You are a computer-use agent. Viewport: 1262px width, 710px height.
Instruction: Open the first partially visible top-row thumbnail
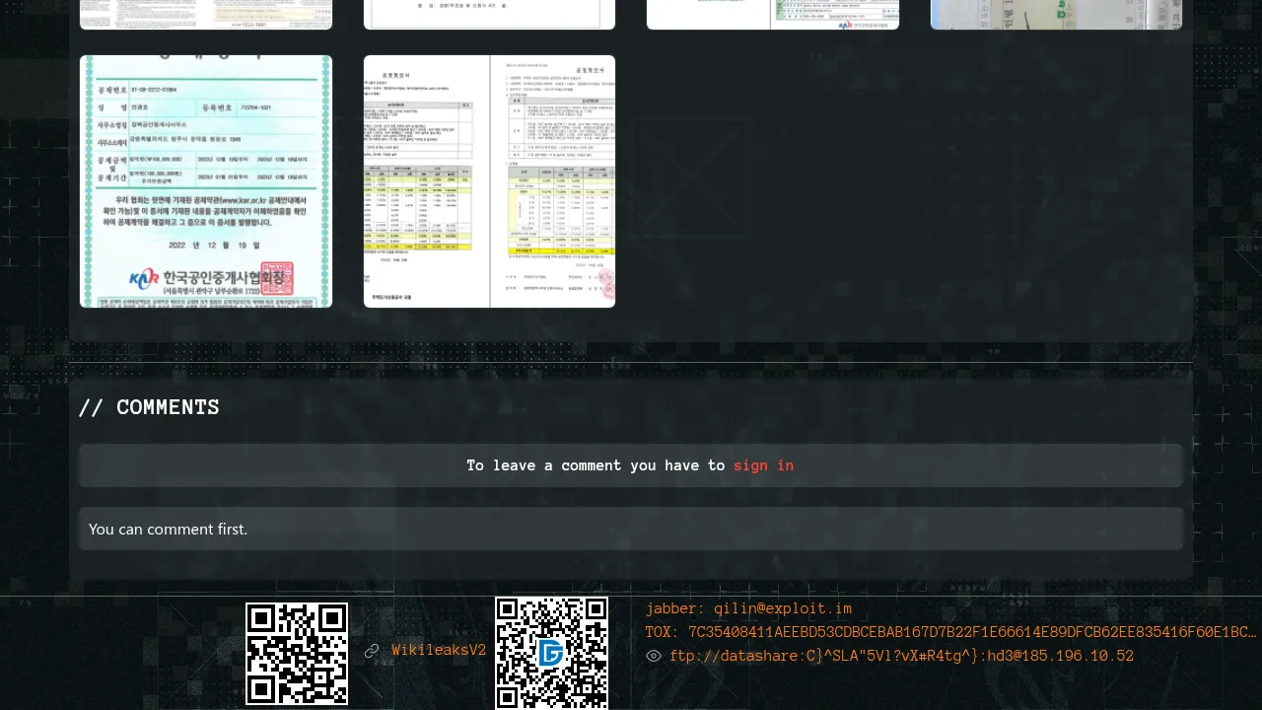[x=206, y=14]
